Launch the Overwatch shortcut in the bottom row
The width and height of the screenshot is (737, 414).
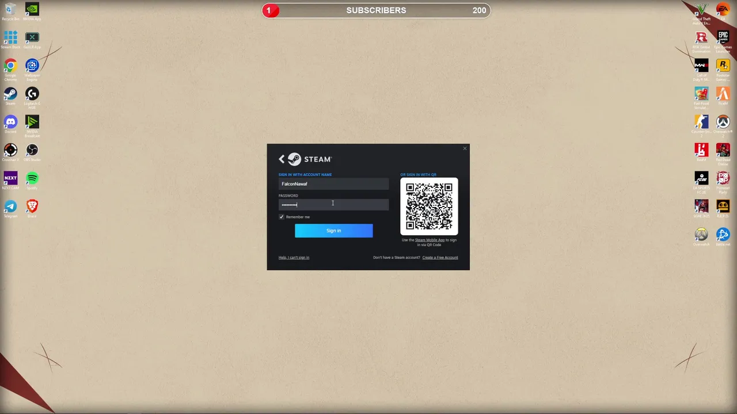pos(701,237)
